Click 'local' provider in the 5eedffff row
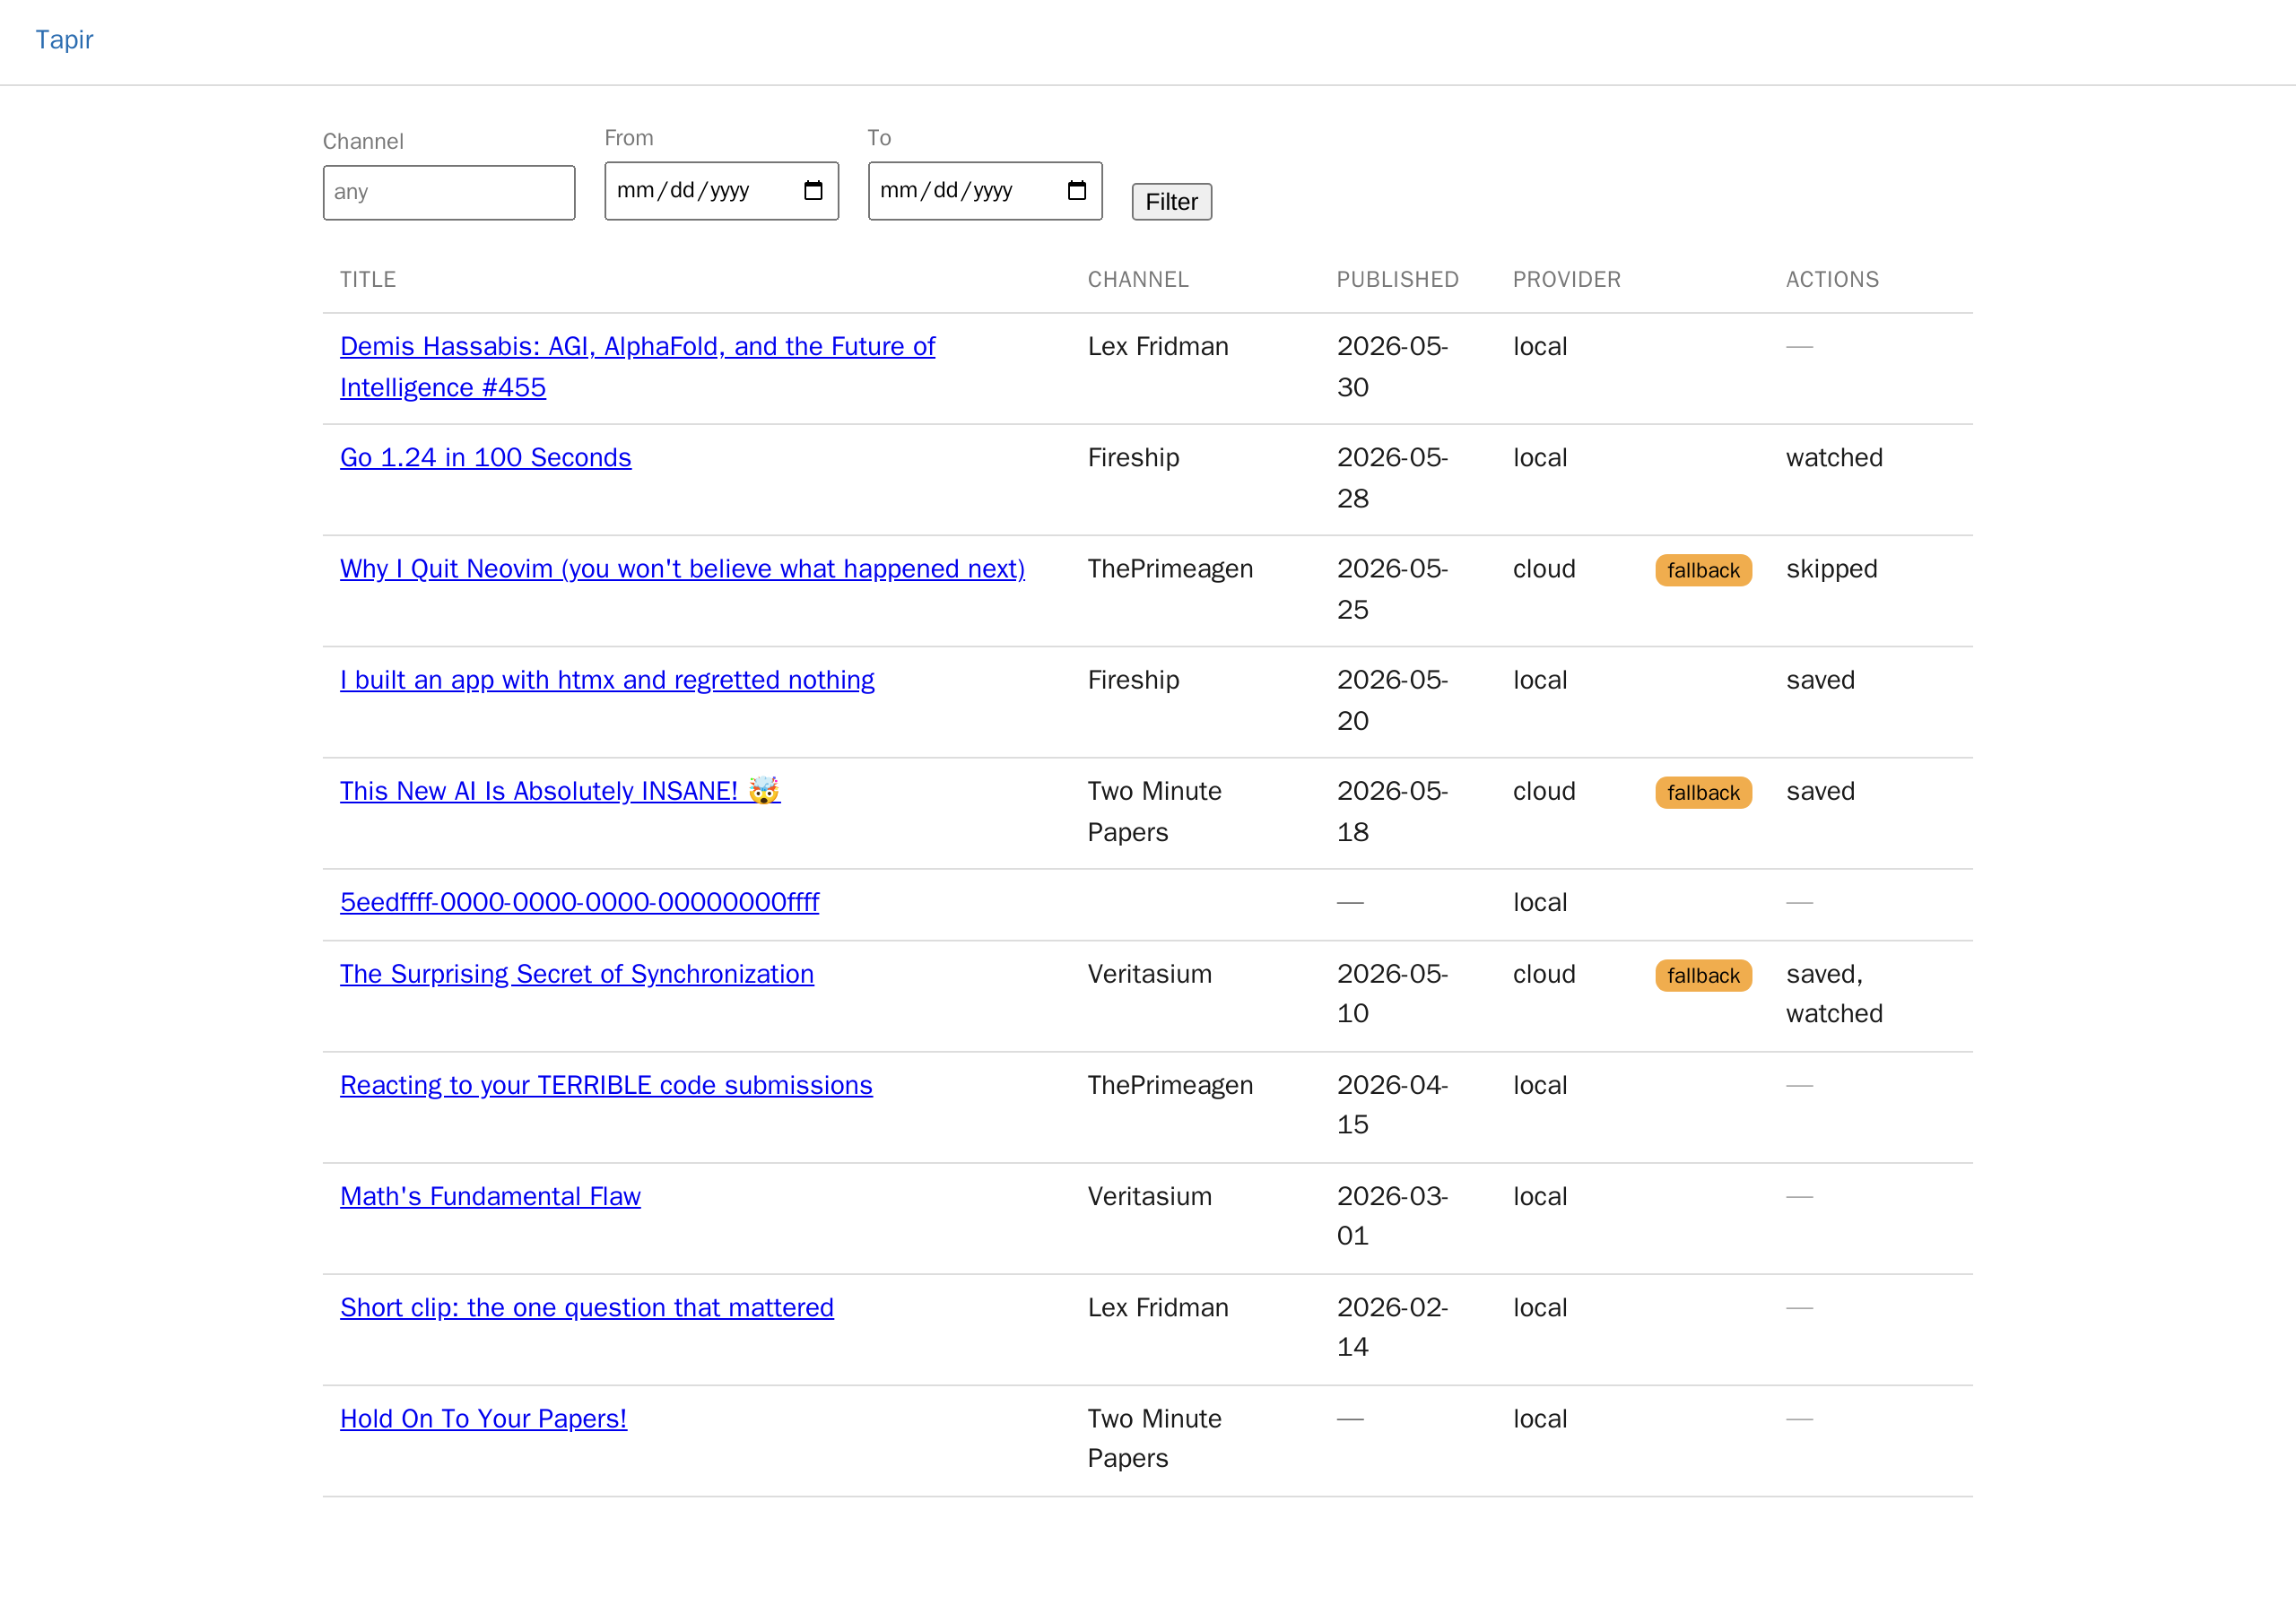Screen dimensions: 2296x1614 point(1540,901)
